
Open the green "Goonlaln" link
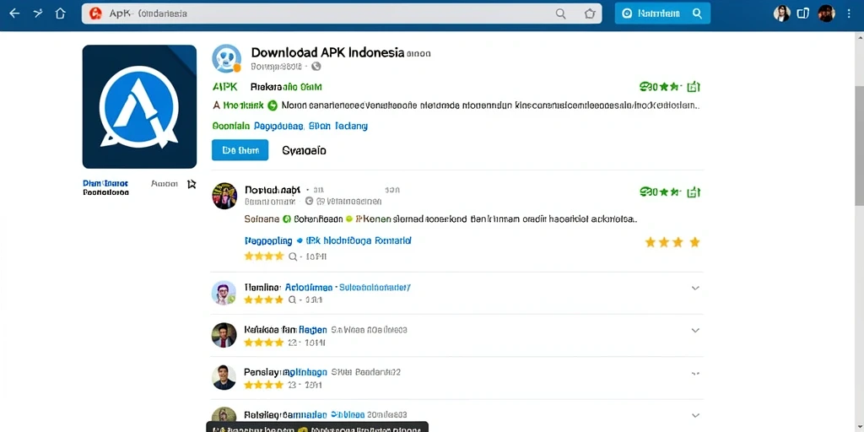(x=231, y=127)
